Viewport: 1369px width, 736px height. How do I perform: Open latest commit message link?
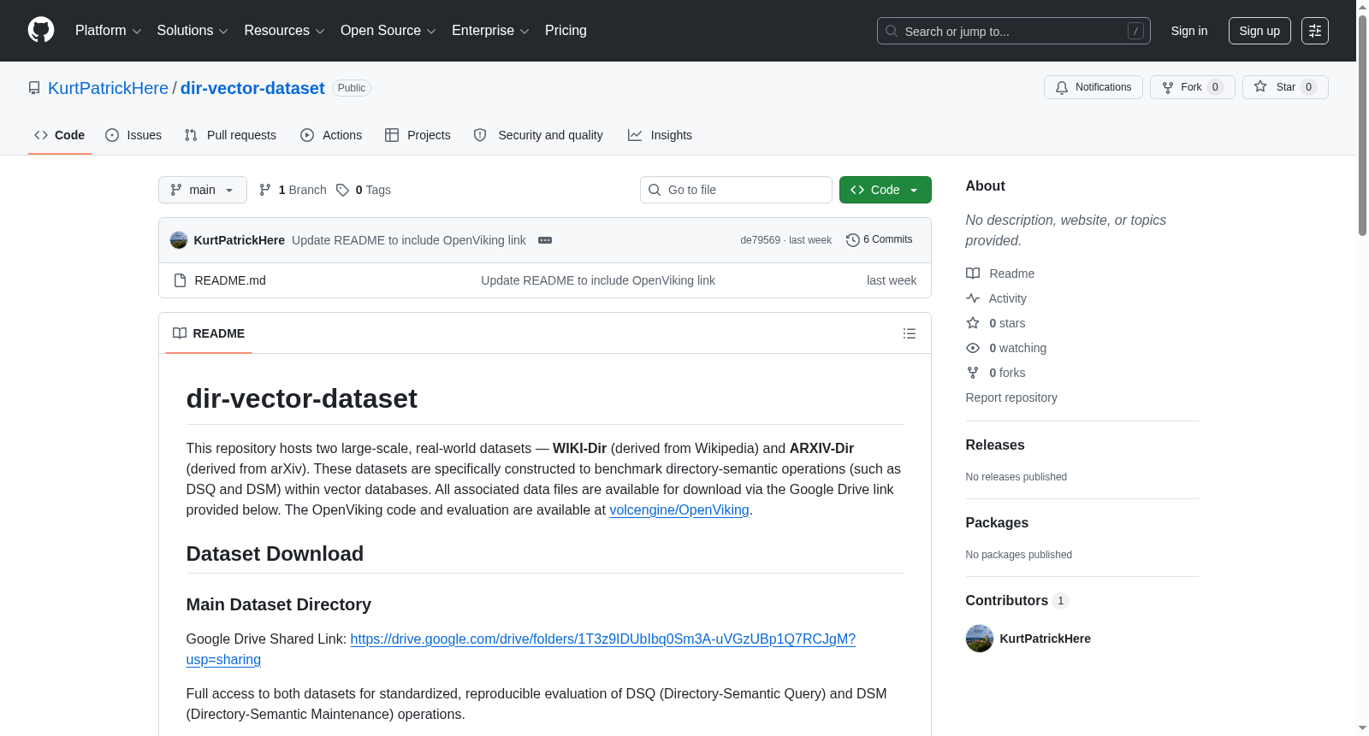click(409, 240)
